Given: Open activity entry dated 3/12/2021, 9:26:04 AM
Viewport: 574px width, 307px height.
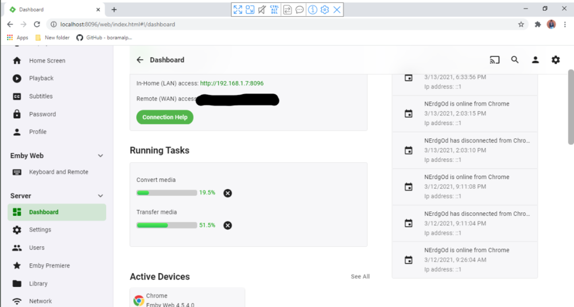Looking at the screenshot, I should 465,260.
